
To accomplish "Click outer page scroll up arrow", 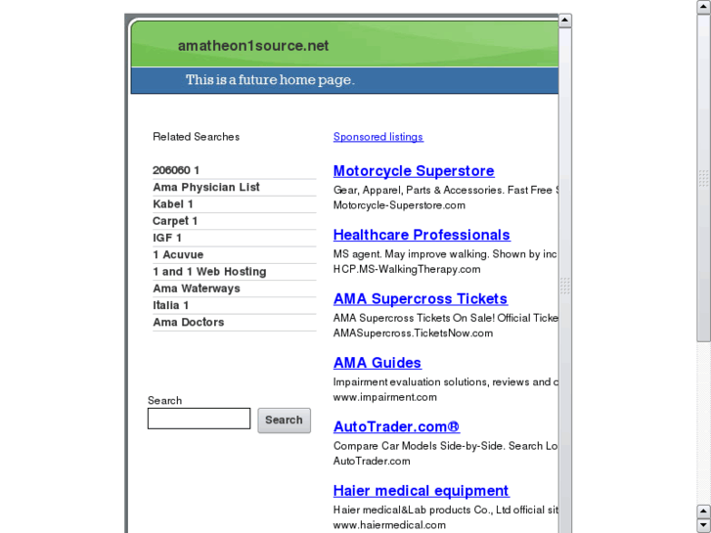I will coord(704,7).
